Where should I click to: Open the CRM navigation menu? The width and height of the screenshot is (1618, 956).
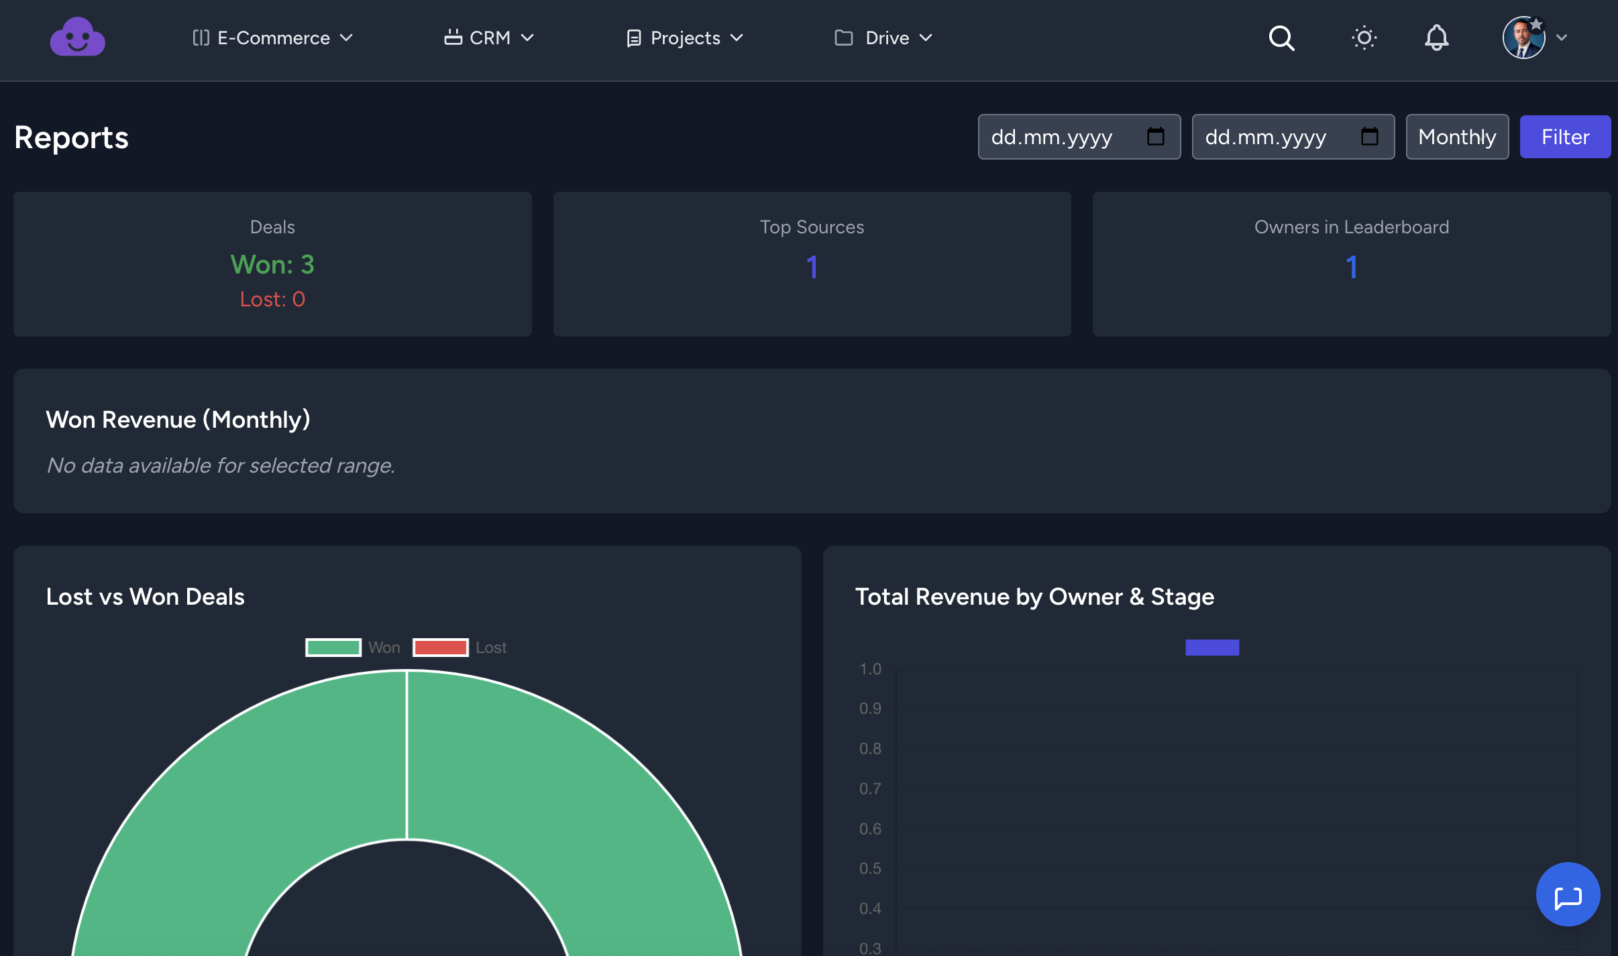[x=489, y=38]
